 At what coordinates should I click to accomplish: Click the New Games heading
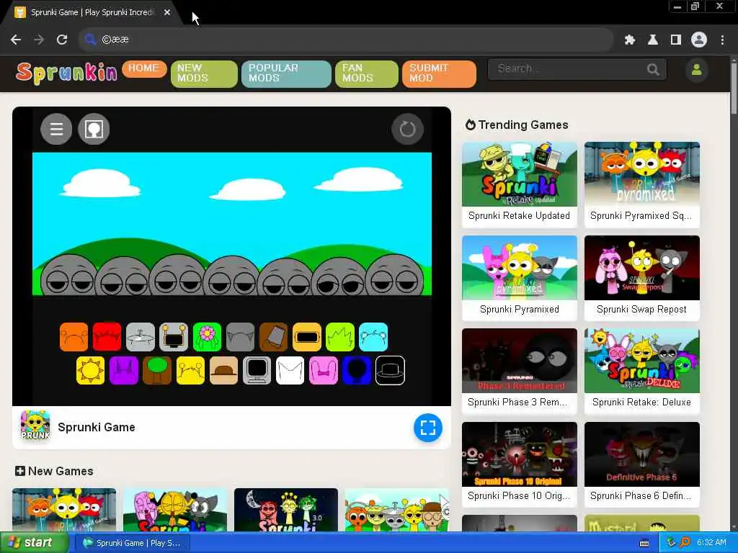tap(54, 471)
